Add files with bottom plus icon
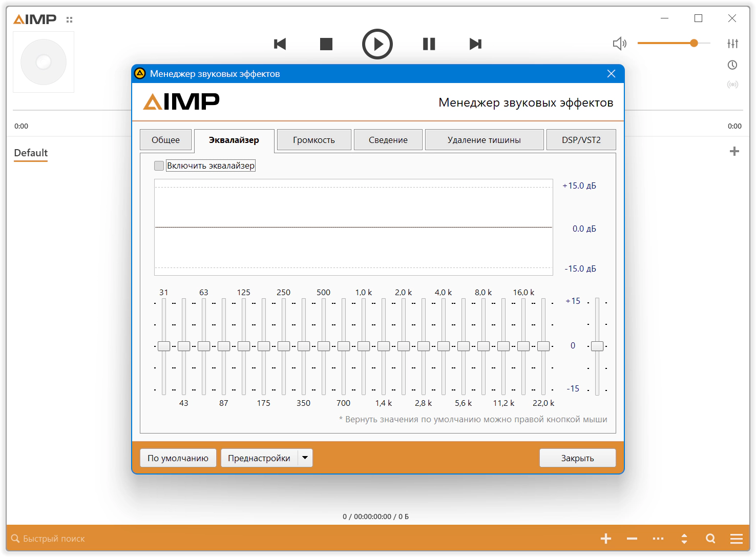Viewport: 756px width, 557px height. pos(606,539)
